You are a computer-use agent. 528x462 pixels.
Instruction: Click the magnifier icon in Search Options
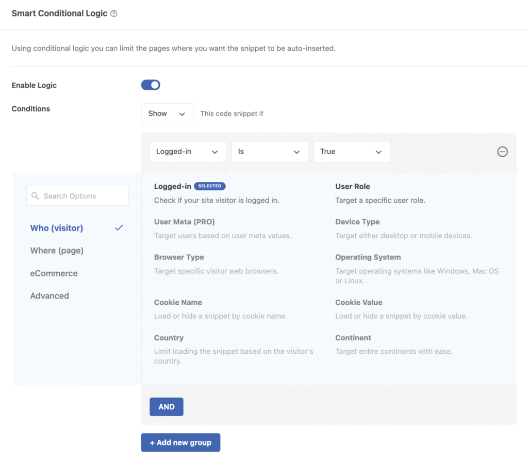(x=35, y=196)
